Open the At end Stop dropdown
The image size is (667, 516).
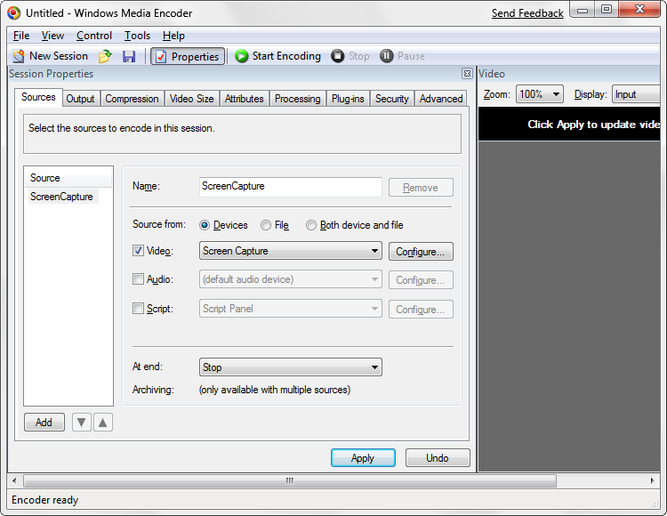pyautogui.click(x=374, y=367)
